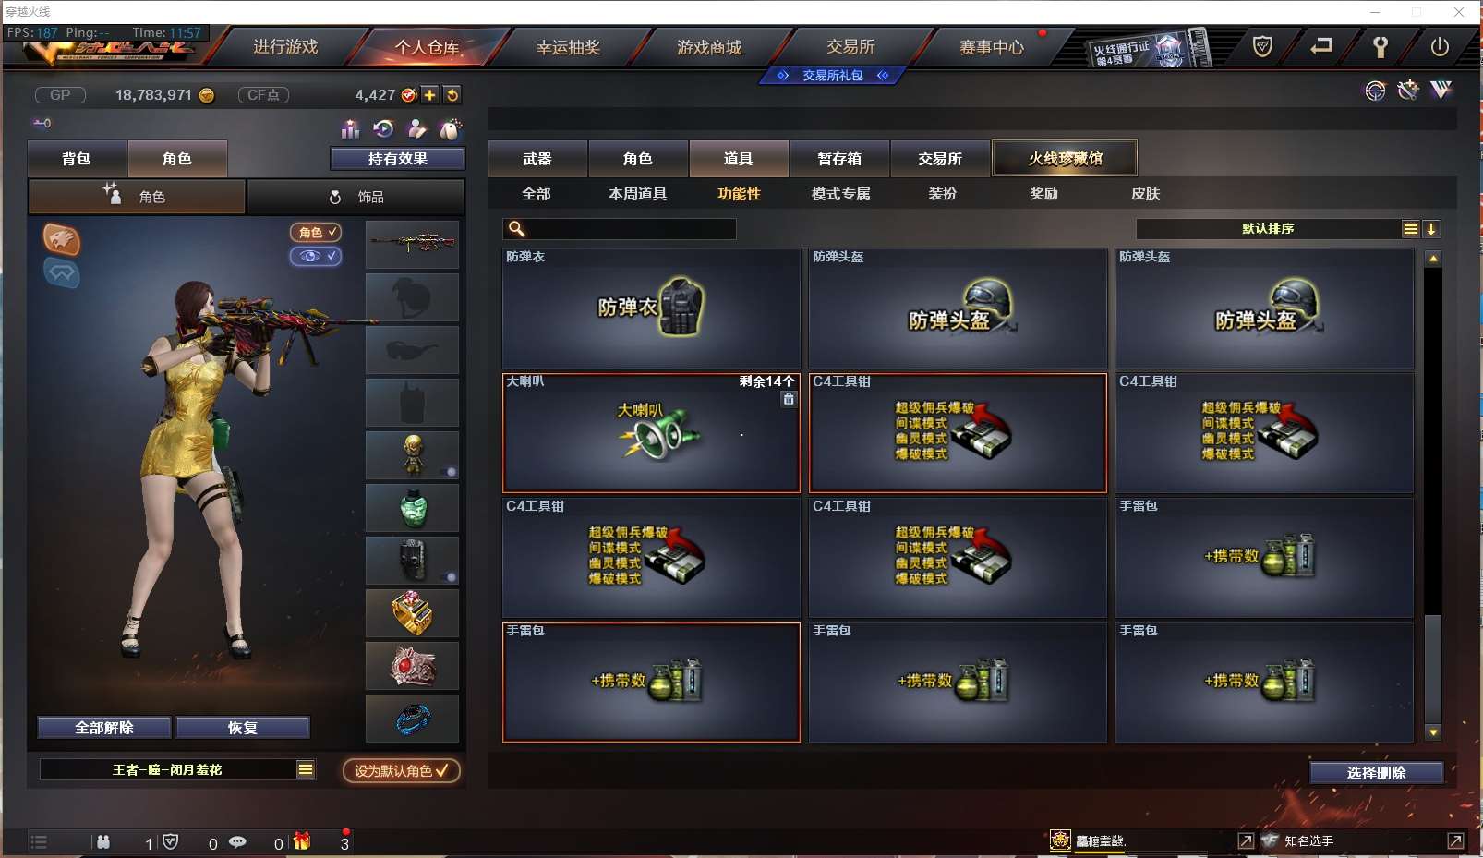Screen dimensions: 1483x858
Task: Open the shield icon in top bar
Action: [1262, 46]
